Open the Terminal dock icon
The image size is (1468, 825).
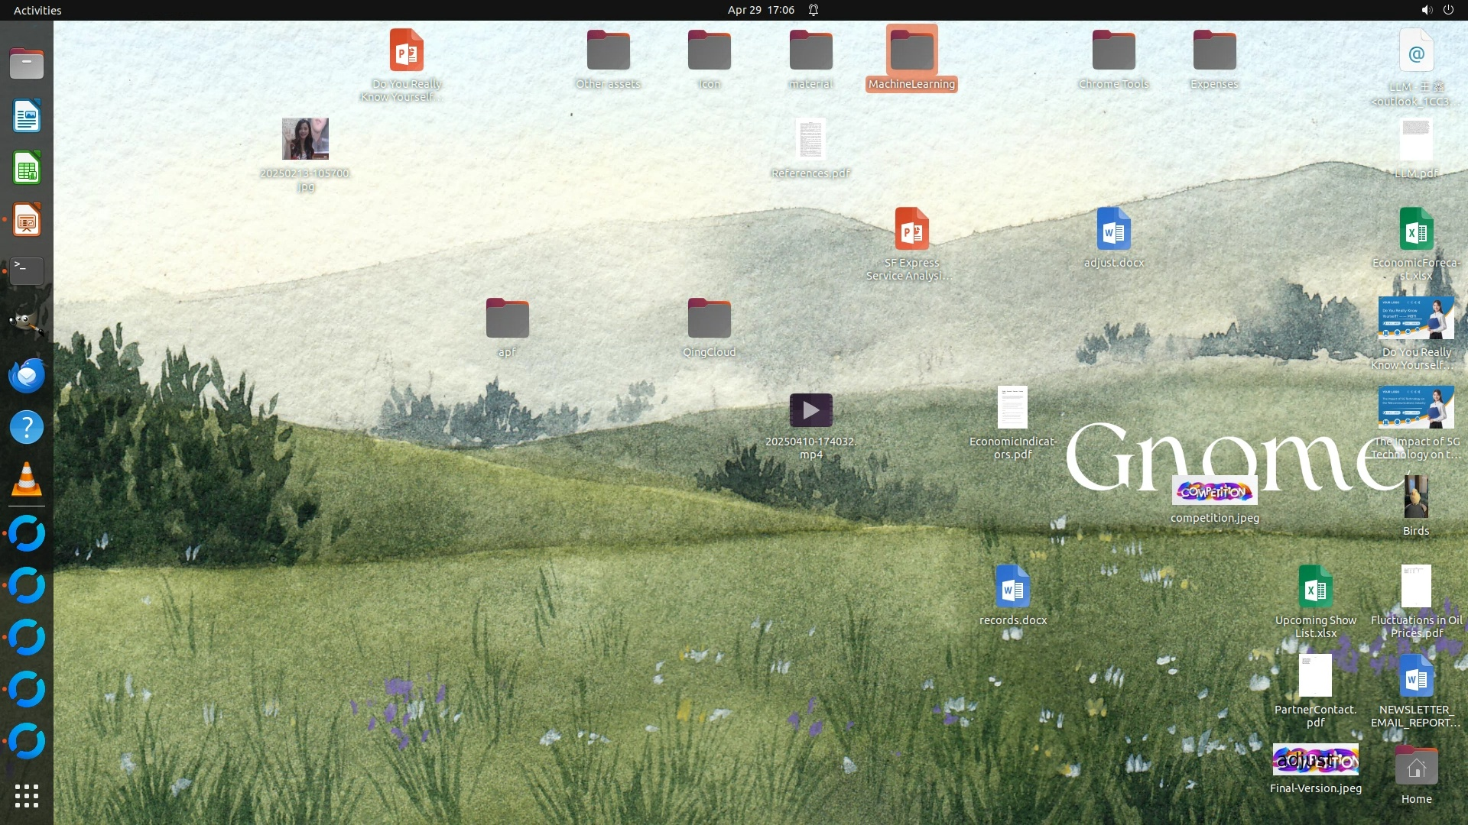[x=27, y=270]
